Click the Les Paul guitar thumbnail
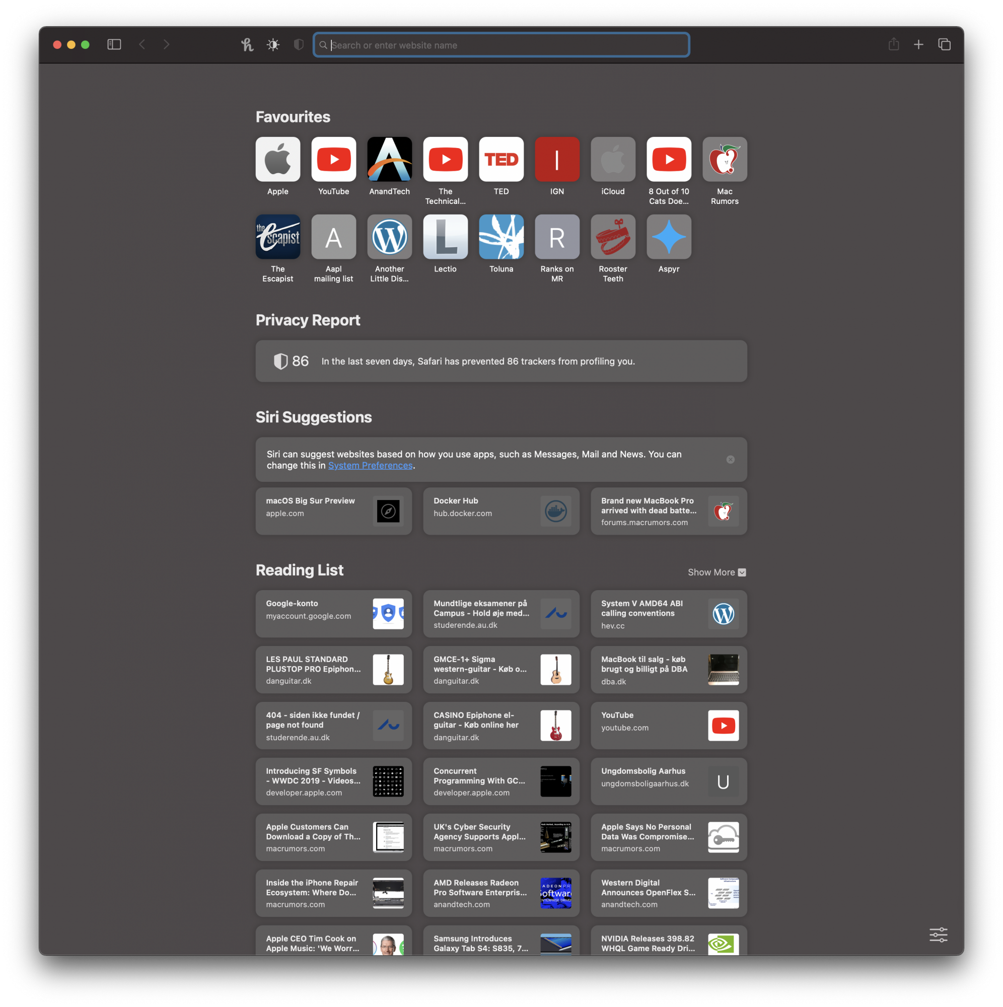This screenshot has height=1007, width=1003. [x=388, y=670]
